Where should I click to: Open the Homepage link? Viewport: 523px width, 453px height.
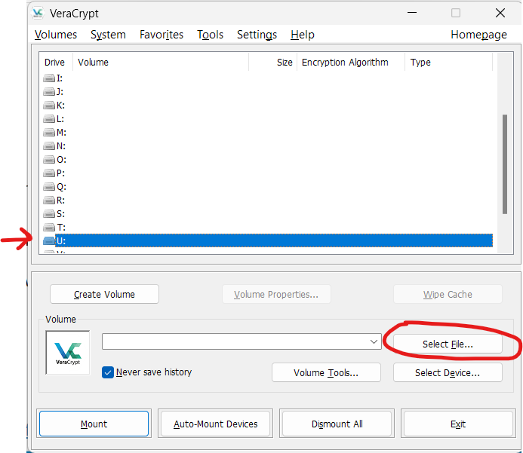point(479,35)
